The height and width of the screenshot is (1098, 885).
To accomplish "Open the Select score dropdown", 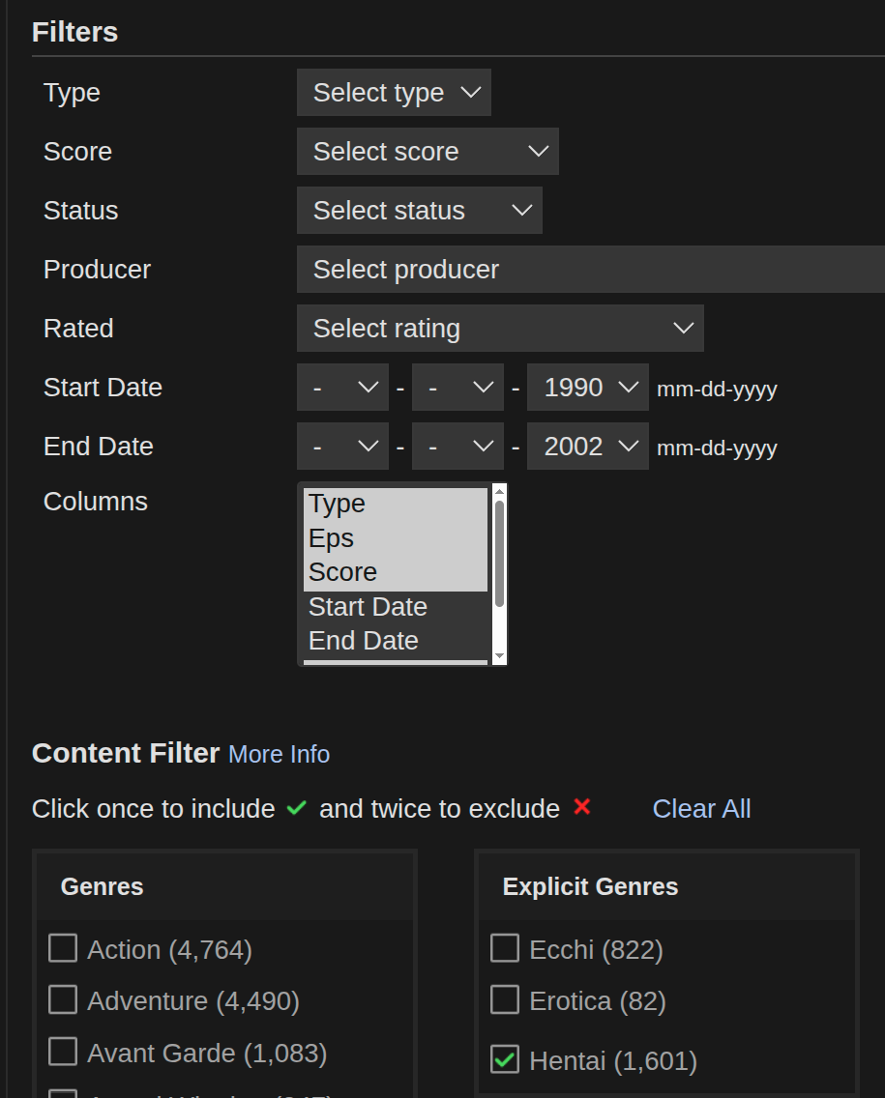I will [x=428, y=151].
